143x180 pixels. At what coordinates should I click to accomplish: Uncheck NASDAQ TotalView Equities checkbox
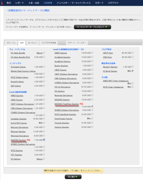point(92,106)
